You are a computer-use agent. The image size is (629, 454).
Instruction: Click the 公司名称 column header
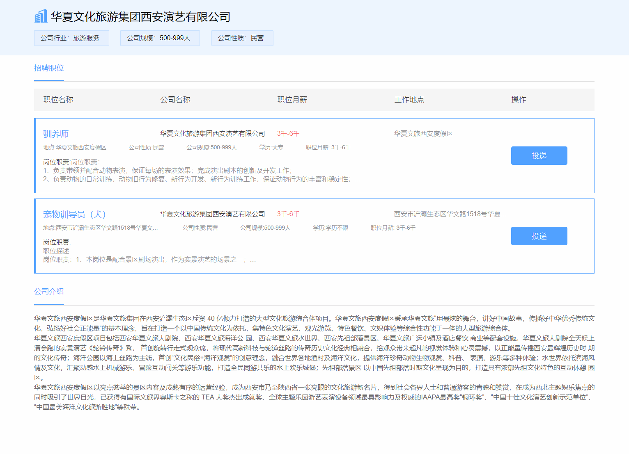(x=175, y=100)
